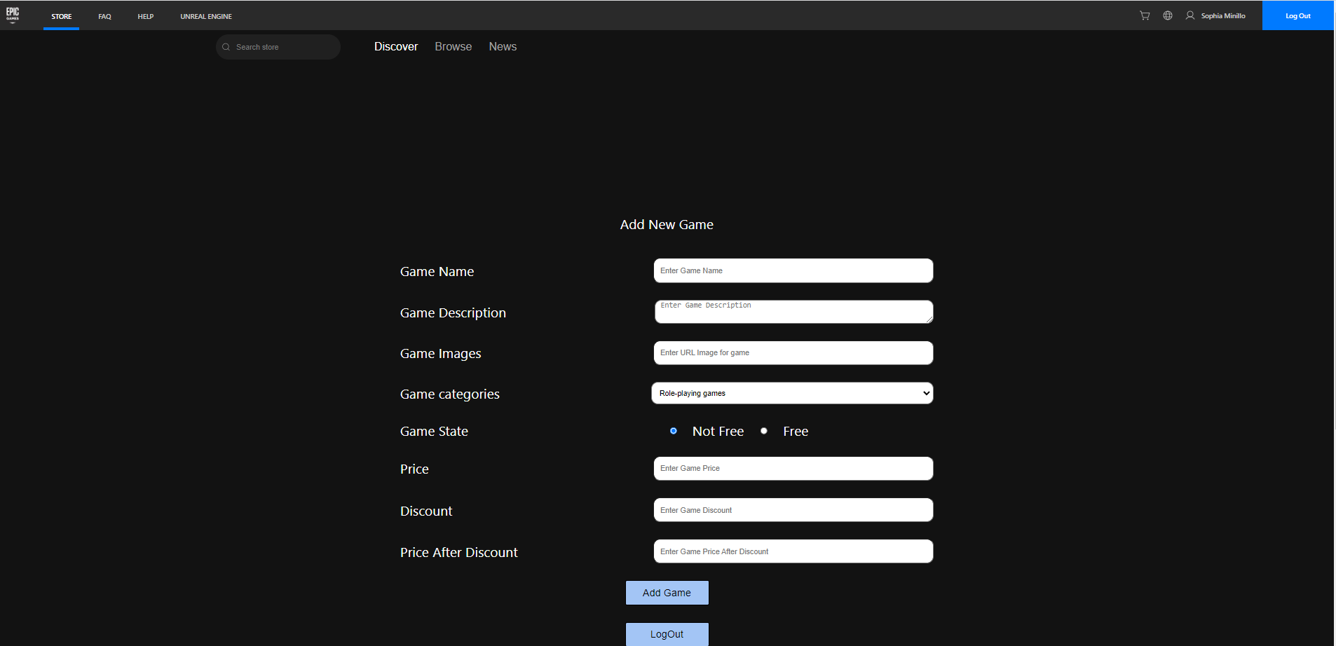The height and width of the screenshot is (646, 1336).
Task: Focus the Enter Game Price field
Action: [793, 469]
